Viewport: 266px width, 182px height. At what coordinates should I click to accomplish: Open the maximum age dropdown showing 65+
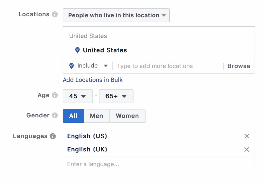coord(116,96)
